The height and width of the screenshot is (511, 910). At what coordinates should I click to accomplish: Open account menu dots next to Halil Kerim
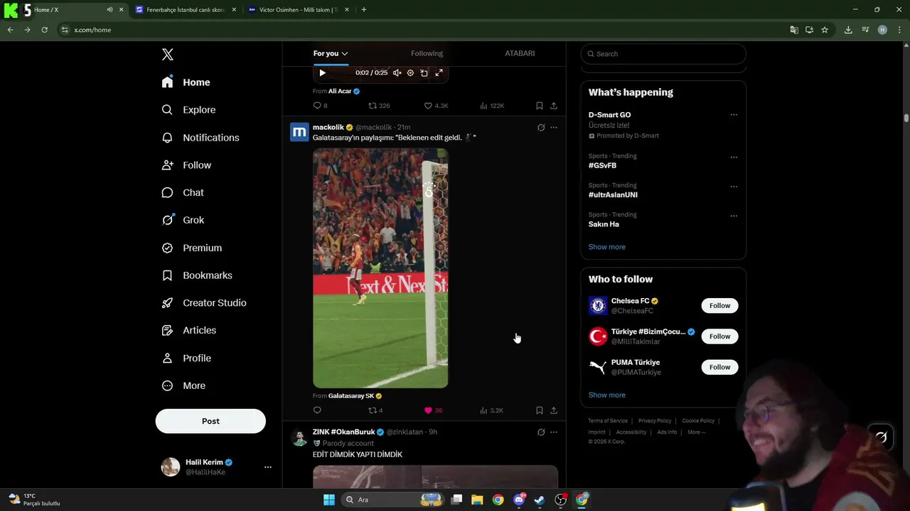click(268, 467)
